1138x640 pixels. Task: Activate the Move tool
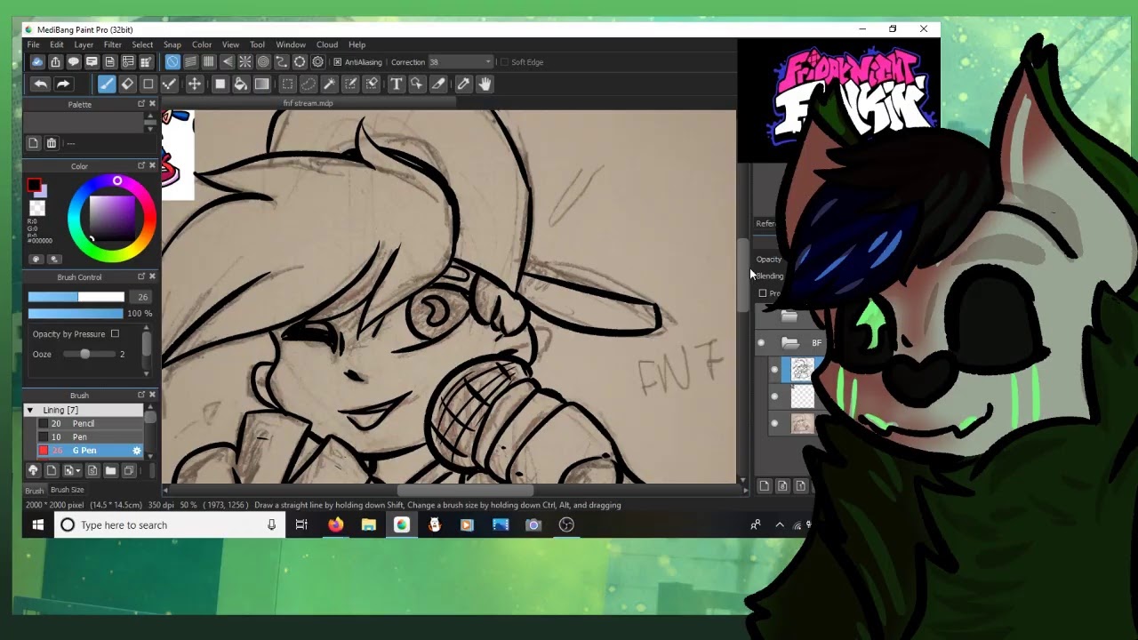point(194,84)
